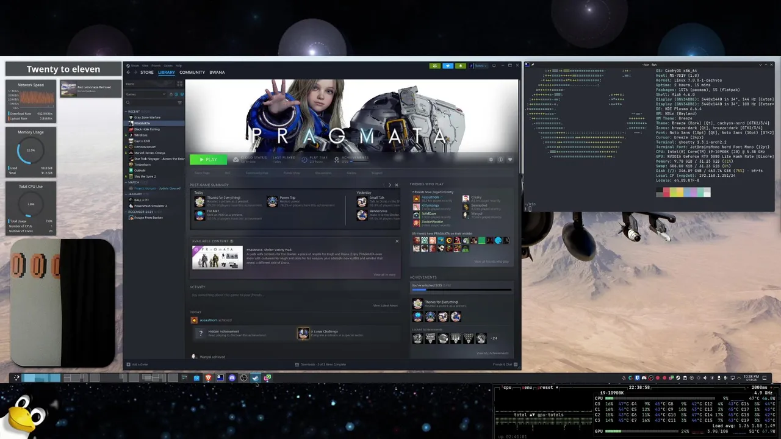The height and width of the screenshot is (439, 781).
Task: Go forward with the Steam right arrow
Action: click(135, 72)
